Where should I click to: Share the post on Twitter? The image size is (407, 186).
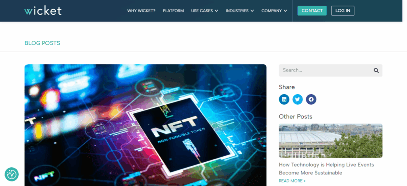(297, 99)
